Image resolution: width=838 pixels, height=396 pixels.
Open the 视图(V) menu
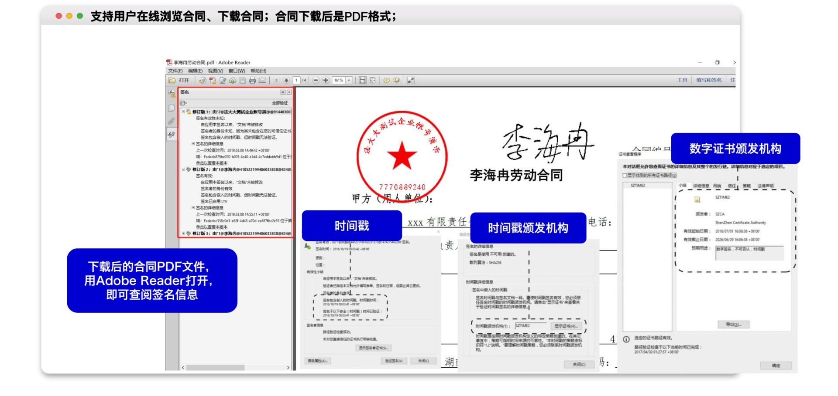coord(216,71)
